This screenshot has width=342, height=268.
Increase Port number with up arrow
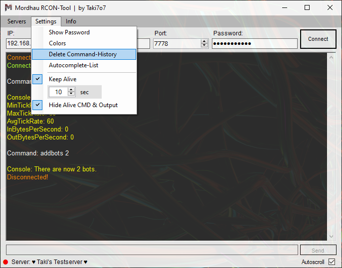click(204, 41)
